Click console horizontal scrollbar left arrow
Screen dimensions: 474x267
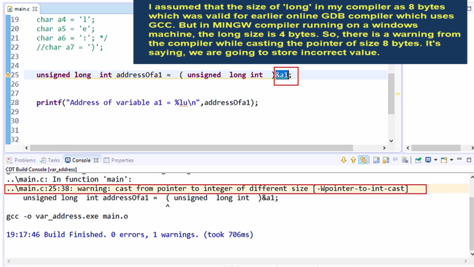[9, 261]
